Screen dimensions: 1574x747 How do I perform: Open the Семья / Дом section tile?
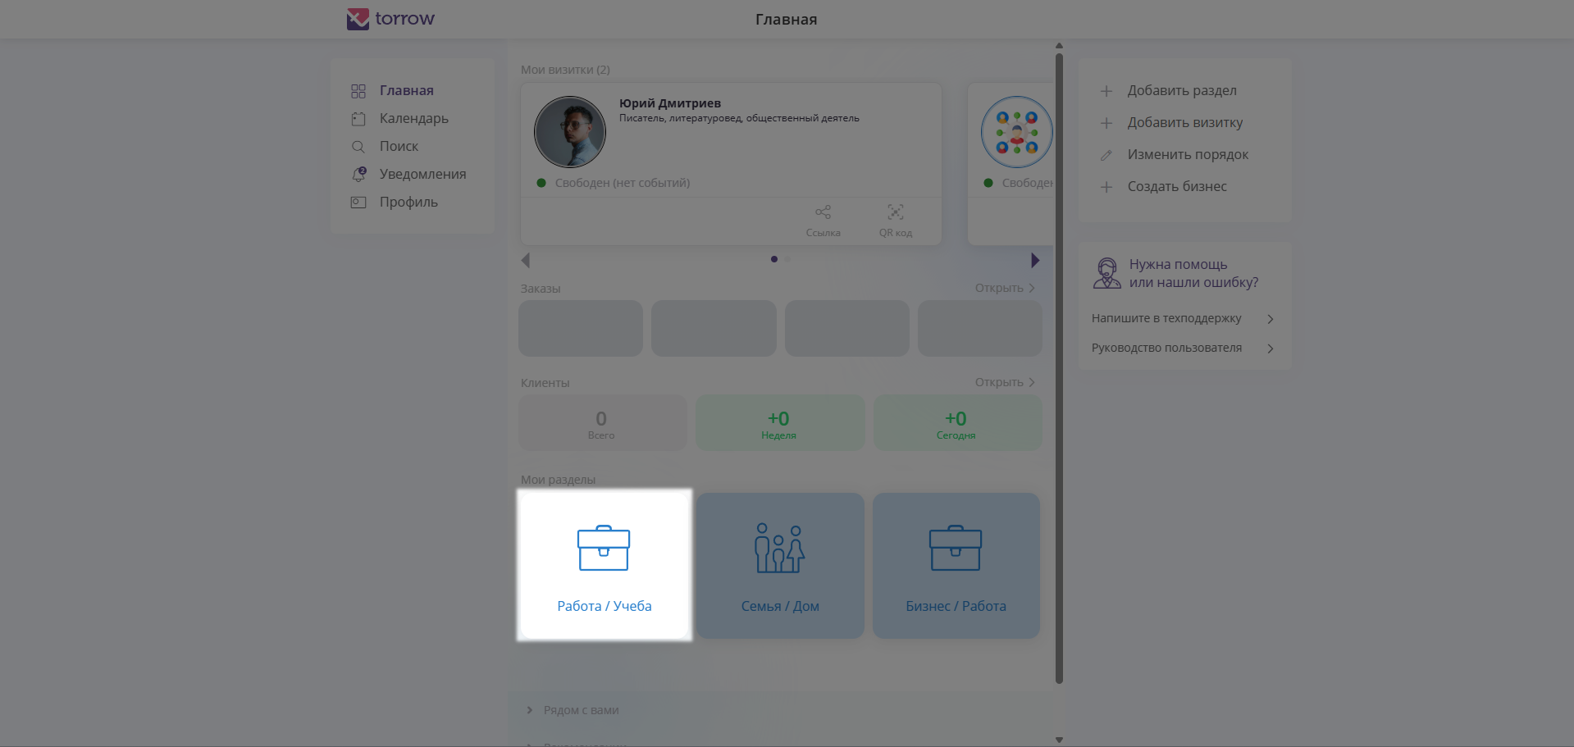click(780, 565)
